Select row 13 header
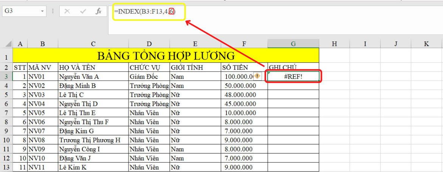Viewport: 443px width, 172px height. tap(6, 167)
